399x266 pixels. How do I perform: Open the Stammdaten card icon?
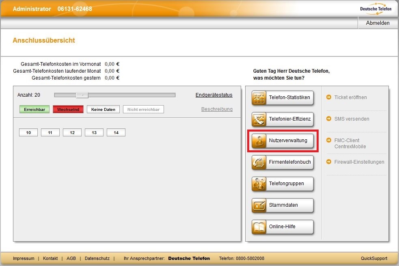tap(259, 205)
